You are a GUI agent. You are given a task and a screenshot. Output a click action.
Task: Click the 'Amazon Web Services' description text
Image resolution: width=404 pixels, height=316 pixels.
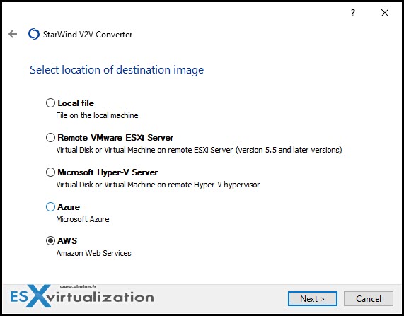94,253
